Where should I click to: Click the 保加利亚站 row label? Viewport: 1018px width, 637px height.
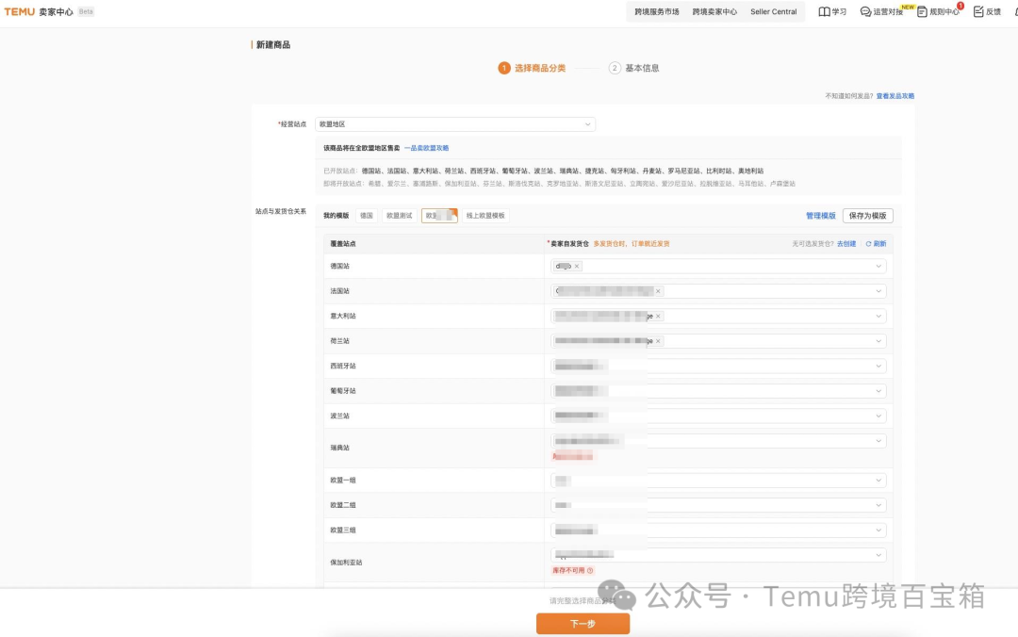pos(346,563)
